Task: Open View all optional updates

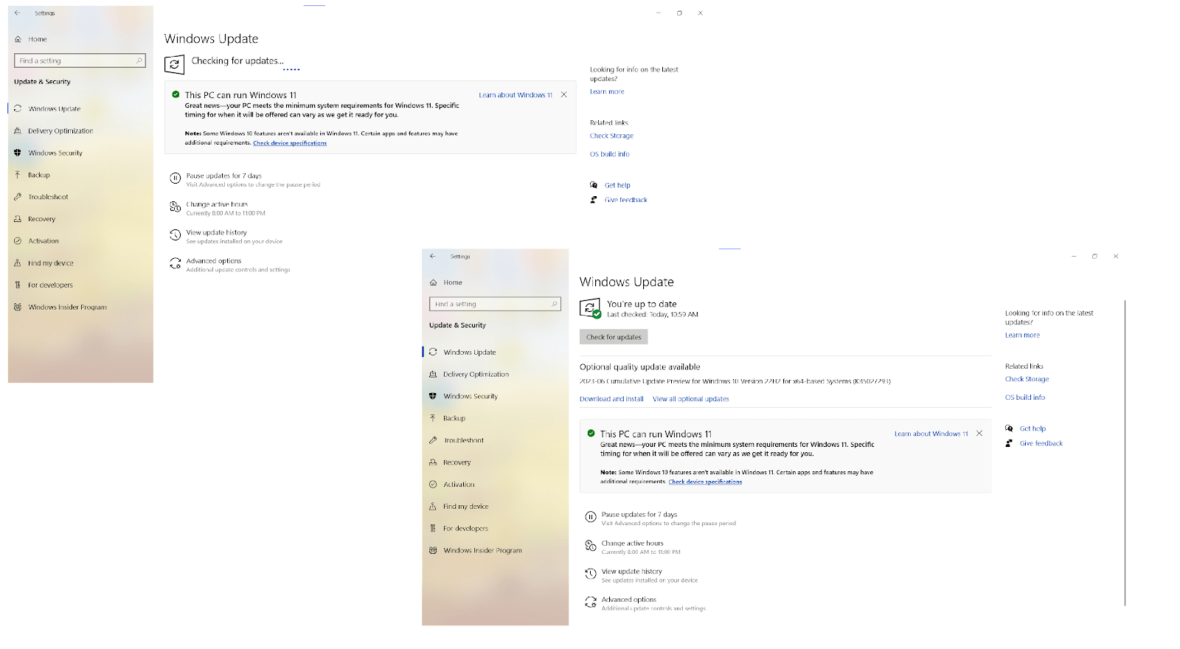Action: coord(691,399)
